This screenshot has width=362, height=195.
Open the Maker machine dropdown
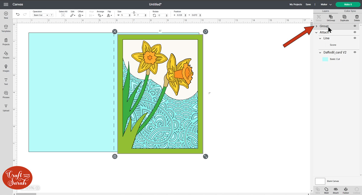pos(326,5)
